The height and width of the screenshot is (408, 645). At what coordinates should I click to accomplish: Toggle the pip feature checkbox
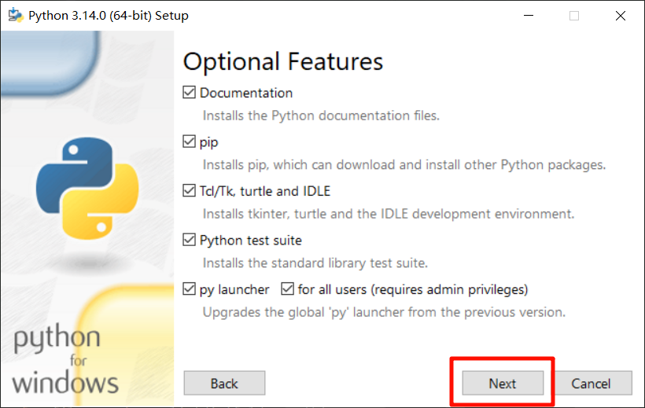tap(189, 142)
